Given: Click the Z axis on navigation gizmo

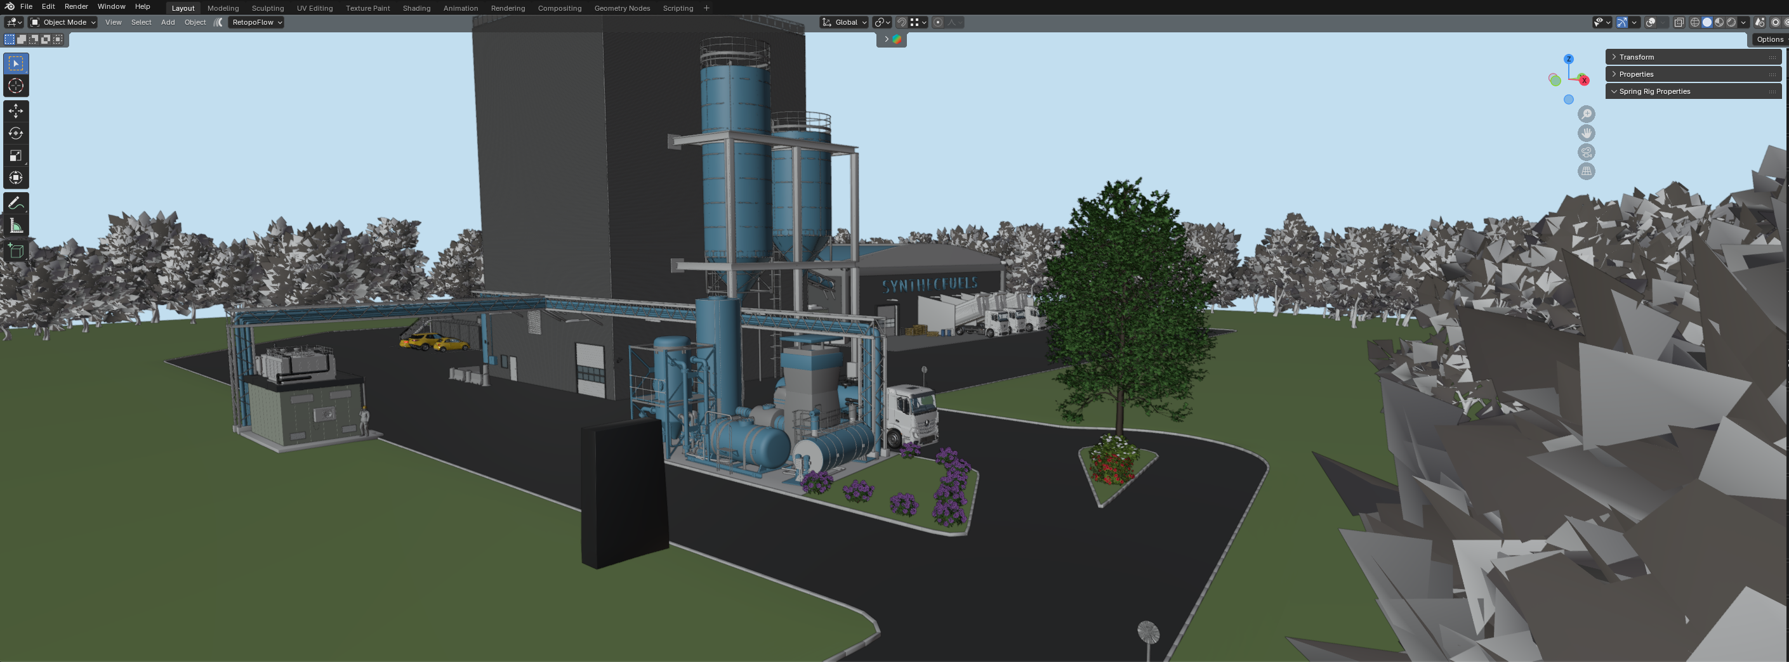Looking at the screenshot, I should [1568, 59].
